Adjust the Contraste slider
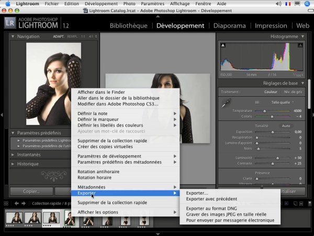Viewport: 314px width, 236px height. coord(272,164)
